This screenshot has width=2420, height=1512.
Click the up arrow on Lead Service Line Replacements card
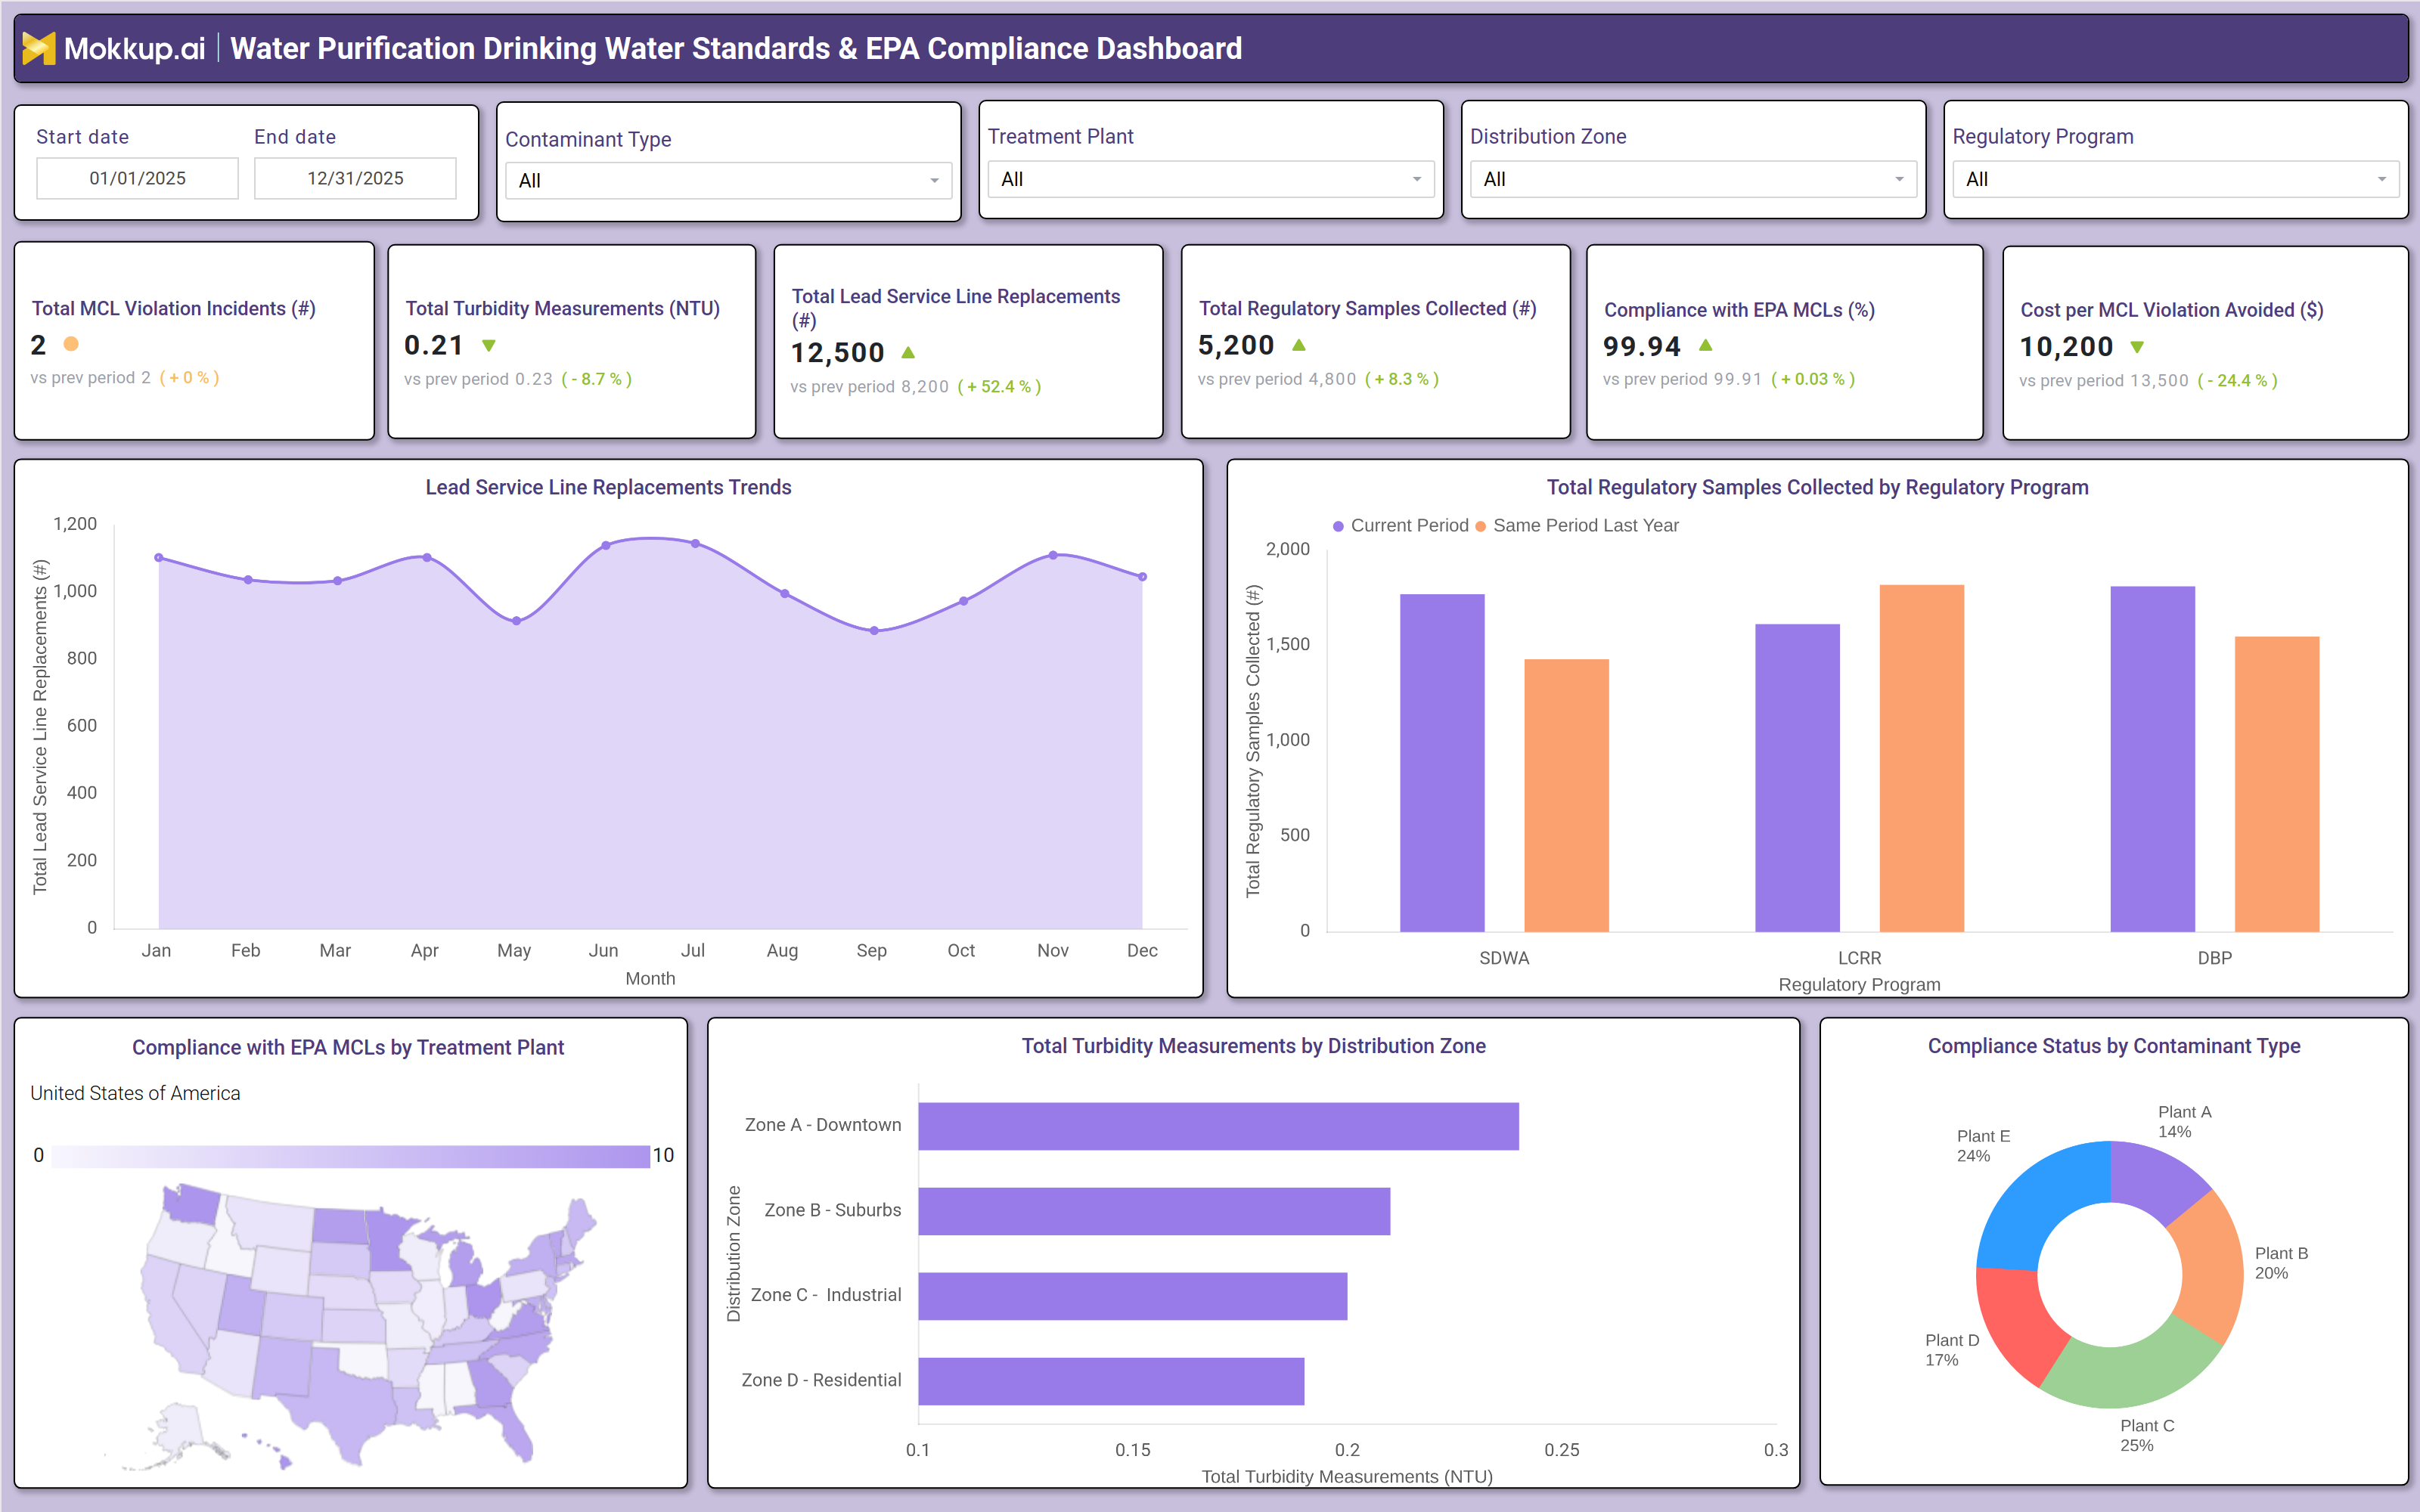pos(908,352)
